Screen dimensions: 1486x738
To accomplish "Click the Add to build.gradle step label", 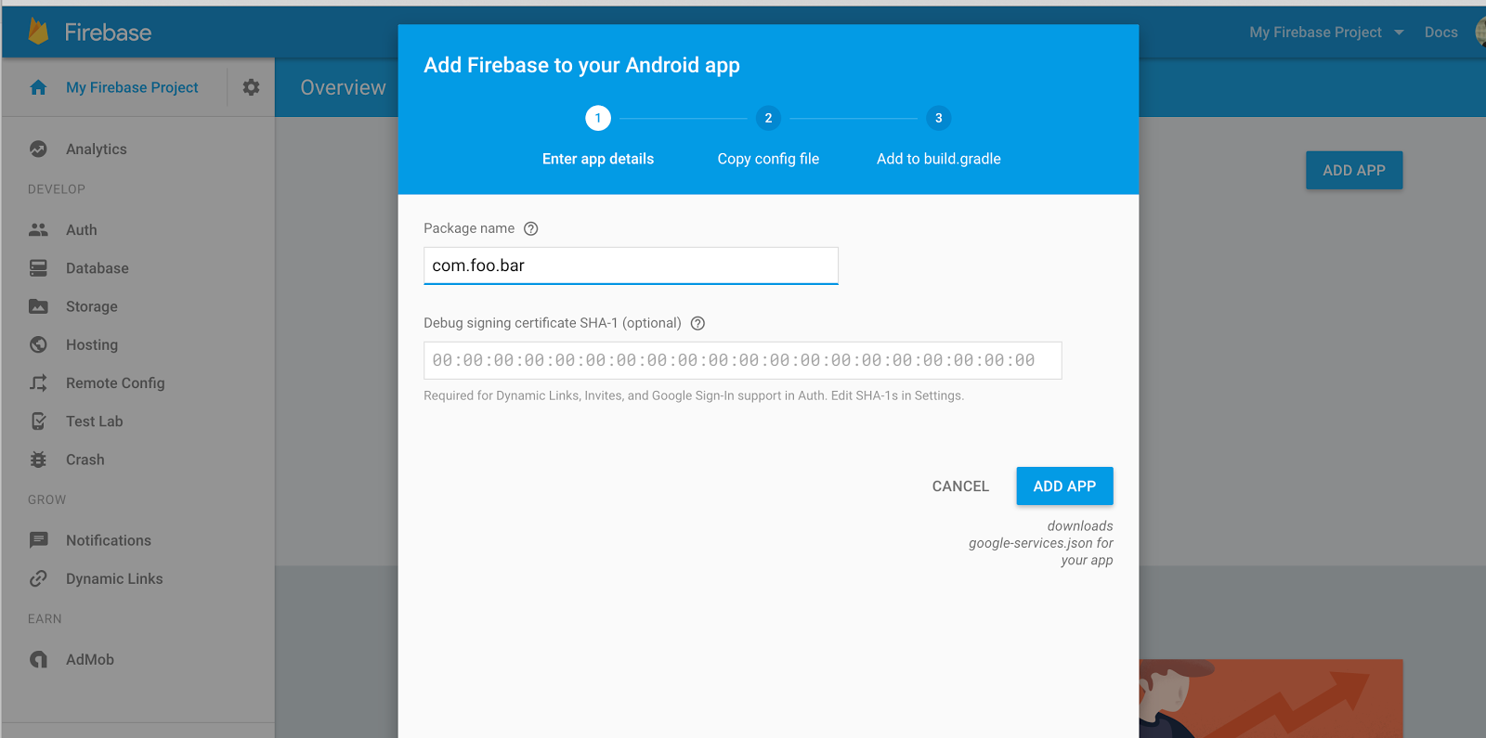I will tap(939, 159).
